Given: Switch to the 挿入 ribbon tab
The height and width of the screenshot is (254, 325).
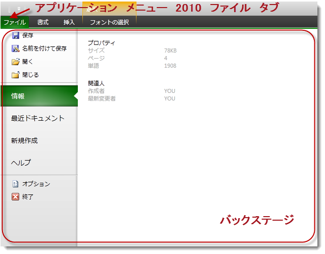Looking at the screenshot, I should (69, 22).
